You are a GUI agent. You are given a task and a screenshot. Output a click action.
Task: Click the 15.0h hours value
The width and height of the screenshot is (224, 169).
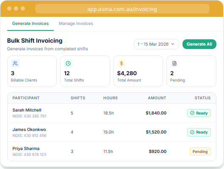(108, 132)
